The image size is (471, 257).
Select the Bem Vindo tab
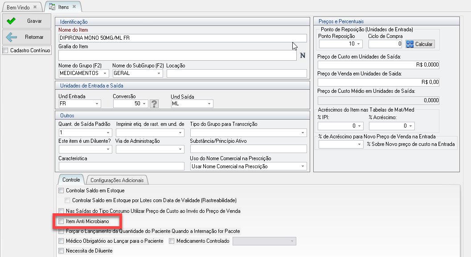pos(18,7)
